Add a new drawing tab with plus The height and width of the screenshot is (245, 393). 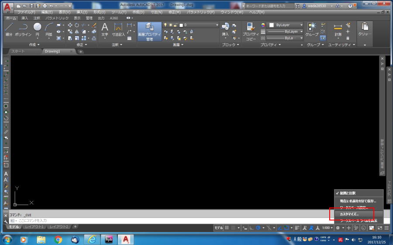coord(80,51)
